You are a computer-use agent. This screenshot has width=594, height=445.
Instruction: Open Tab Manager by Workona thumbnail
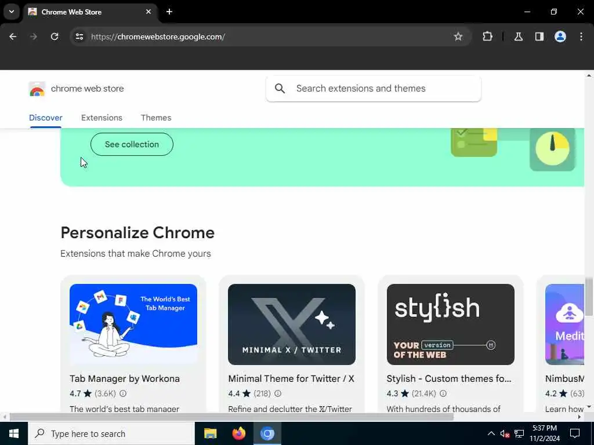133,324
